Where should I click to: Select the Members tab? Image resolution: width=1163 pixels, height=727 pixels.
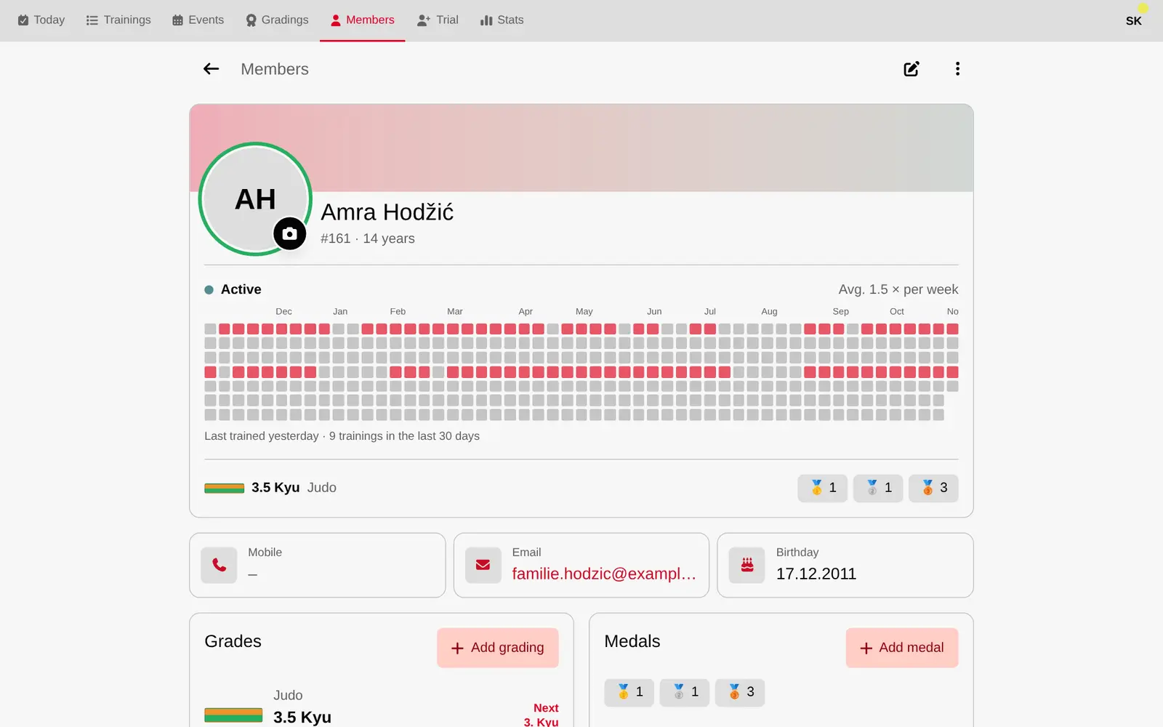tap(362, 20)
